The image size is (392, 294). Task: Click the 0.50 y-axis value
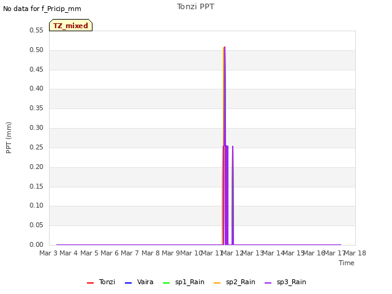click(37, 50)
